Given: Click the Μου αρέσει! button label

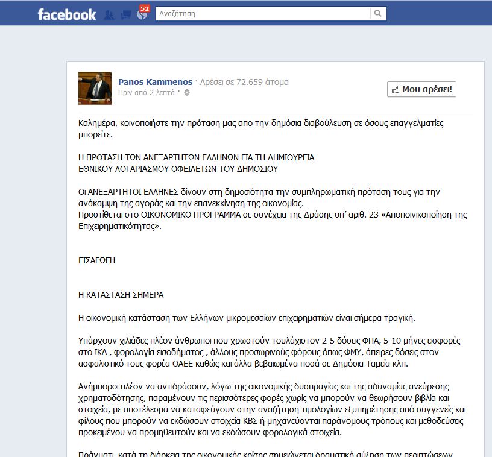Looking at the screenshot, I should click(427, 89).
